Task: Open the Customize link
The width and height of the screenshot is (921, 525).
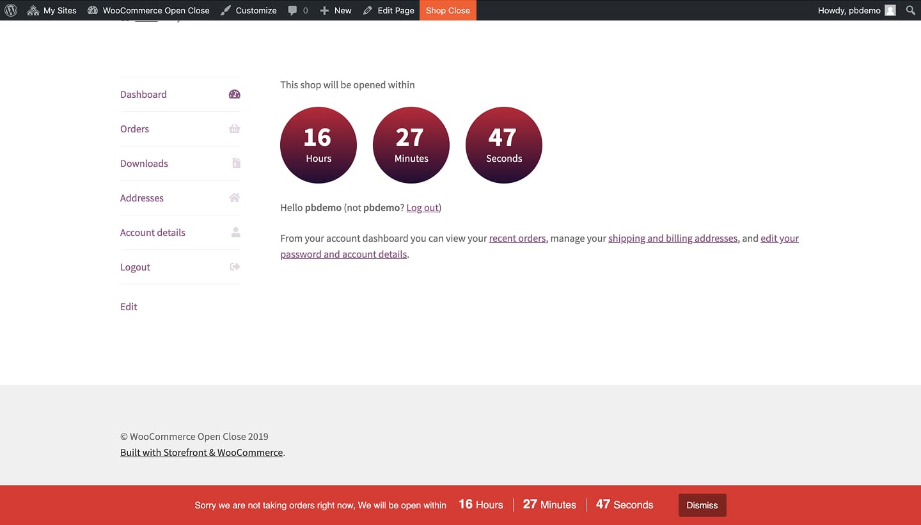Action: pyautogui.click(x=248, y=10)
